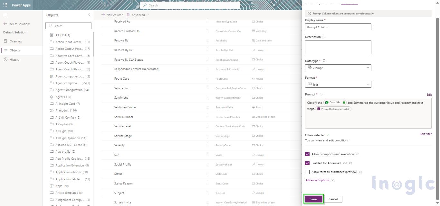Screen dimensions: 440x206
Task: Click the Description info icon
Action: (x=324, y=37)
